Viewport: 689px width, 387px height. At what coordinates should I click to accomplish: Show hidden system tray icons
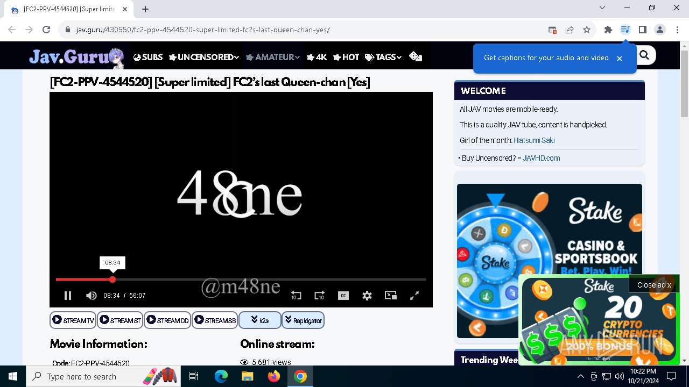(580, 376)
